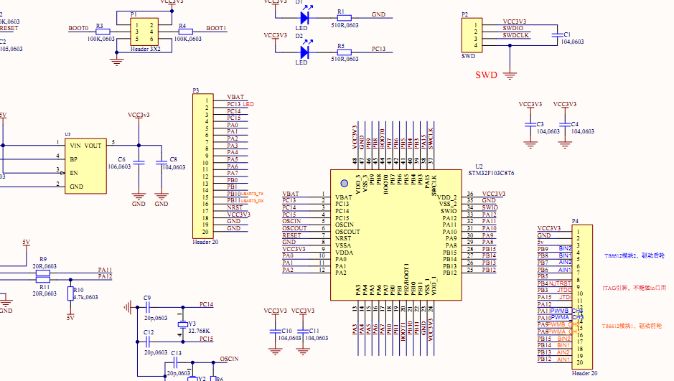This screenshot has width=674, height=381.
Task: Click the SWIO net label on U2 pin 34
Action: coord(490,207)
